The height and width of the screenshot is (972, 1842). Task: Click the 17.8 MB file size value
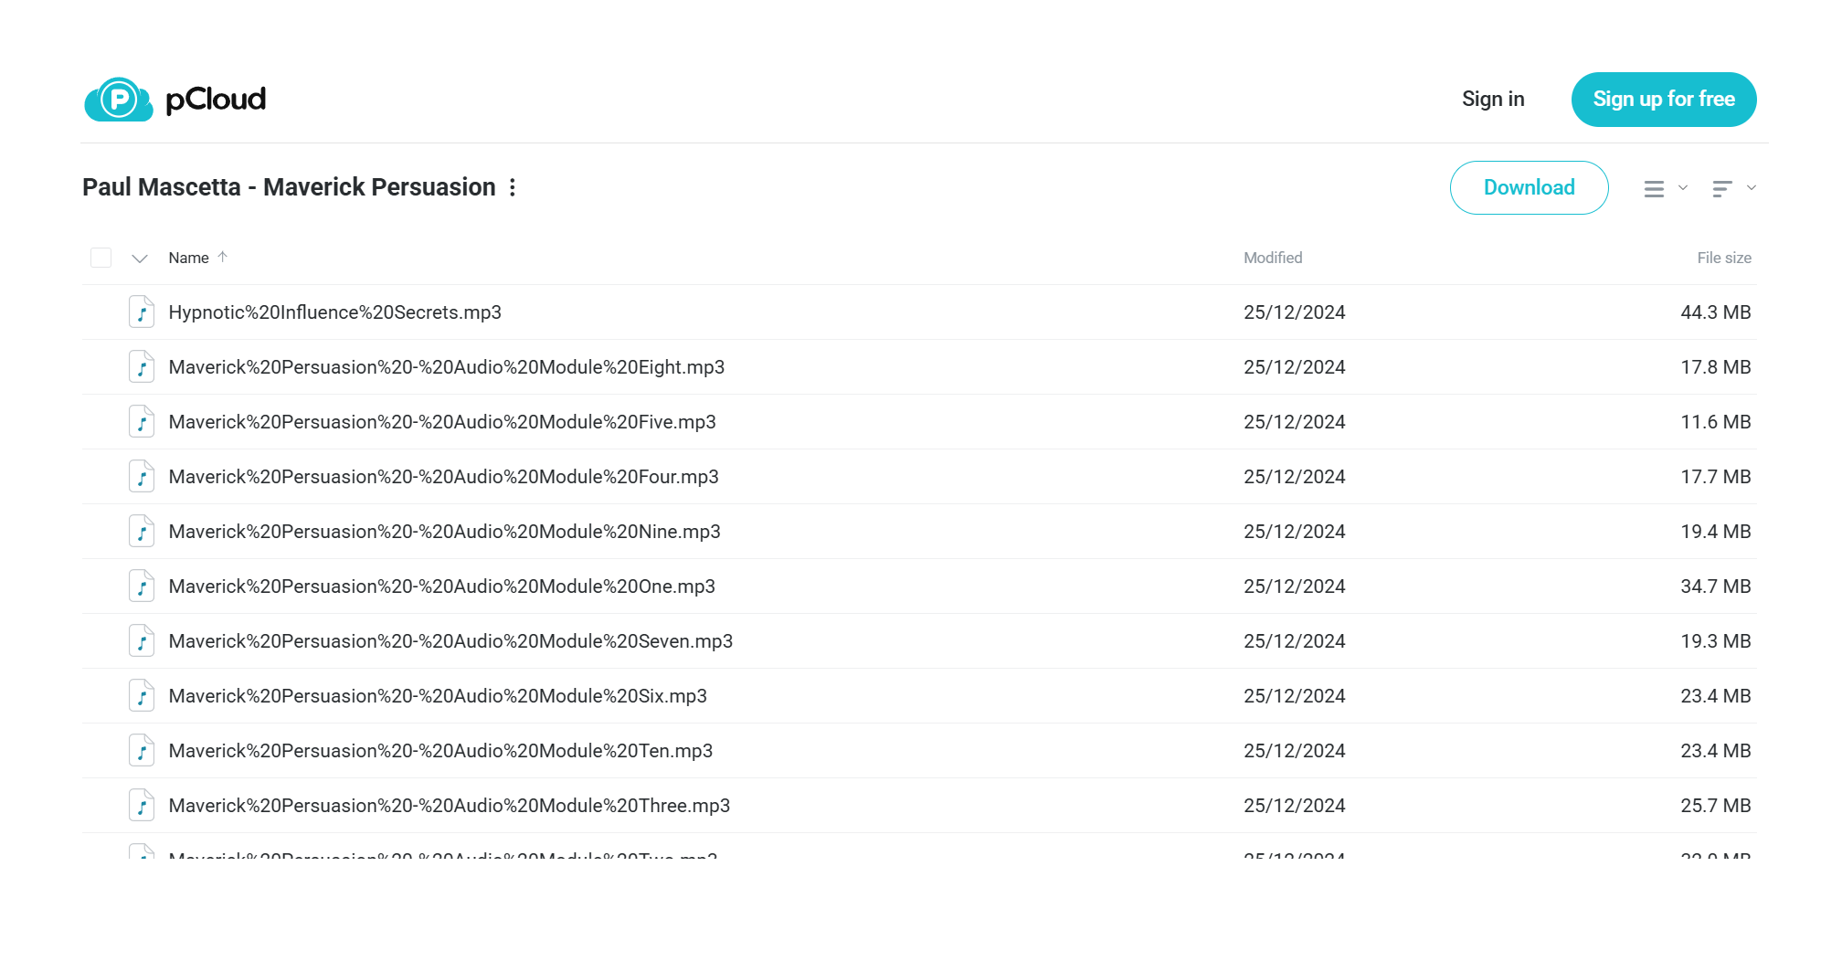coord(1715,367)
